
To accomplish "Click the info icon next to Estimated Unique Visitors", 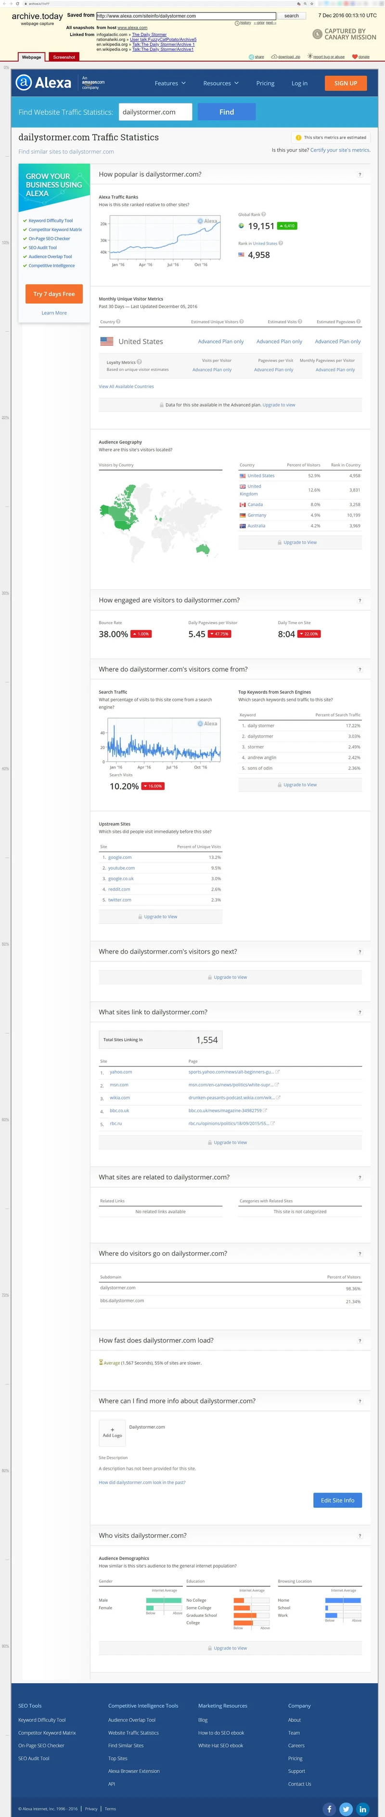I will [x=242, y=322].
